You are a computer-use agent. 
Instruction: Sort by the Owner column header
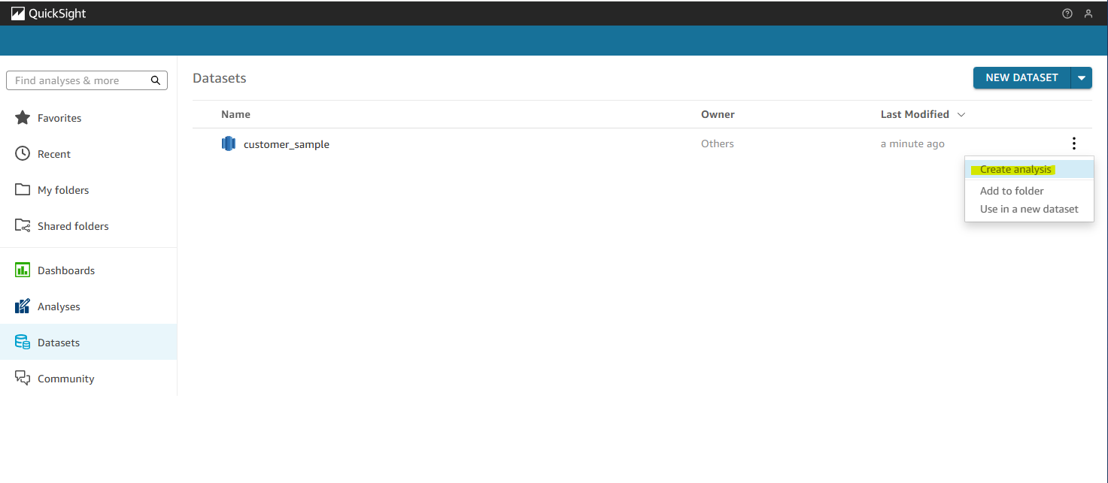pos(718,115)
